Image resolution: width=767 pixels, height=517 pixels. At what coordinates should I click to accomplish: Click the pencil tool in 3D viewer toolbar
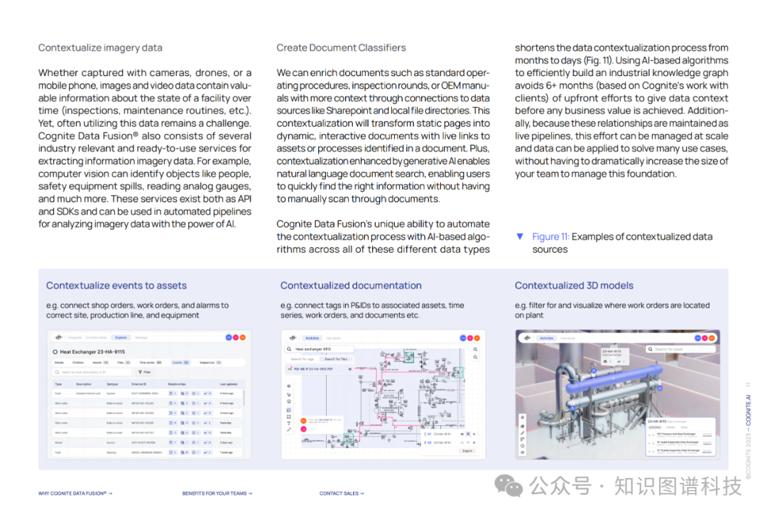click(523, 433)
